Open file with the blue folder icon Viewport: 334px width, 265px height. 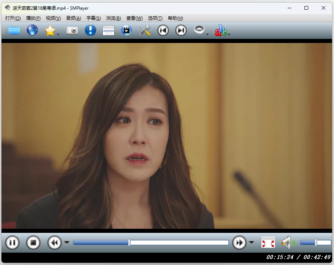(x=14, y=30)
